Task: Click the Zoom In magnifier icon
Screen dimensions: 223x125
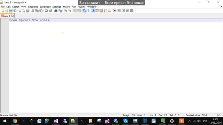Action: [66, 11]
